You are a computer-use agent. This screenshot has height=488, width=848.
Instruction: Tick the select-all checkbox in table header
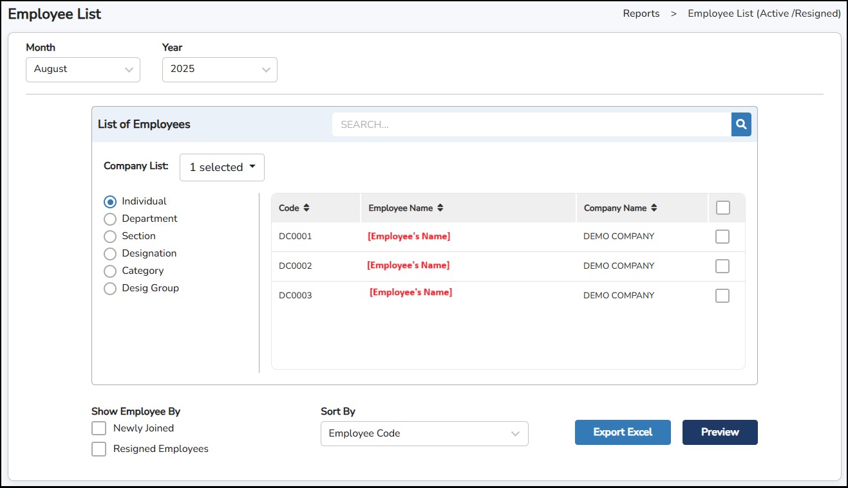point(722,208)
